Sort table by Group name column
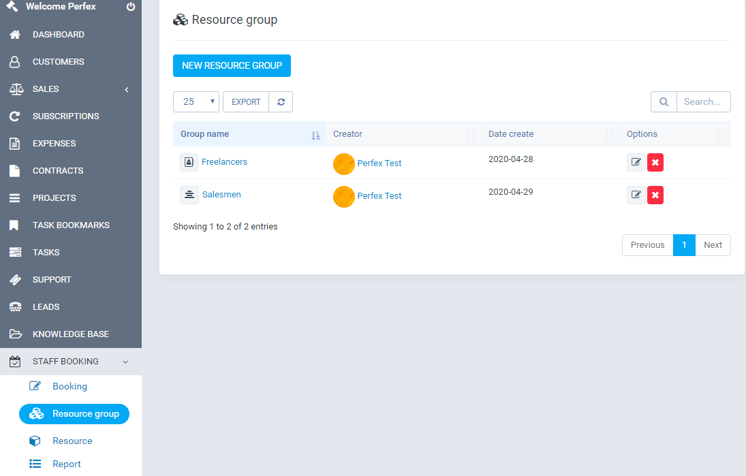This screenshot has width=746, height=476. pyautogui.click(x=204, y=134)
